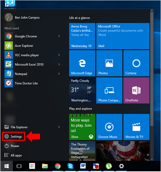Show All apps list
Viewport: 161px width, 172px height.
[x=13, y=155]
